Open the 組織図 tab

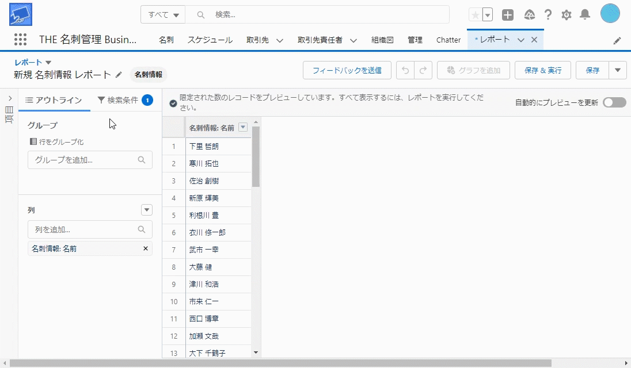(x=382, y=40)
